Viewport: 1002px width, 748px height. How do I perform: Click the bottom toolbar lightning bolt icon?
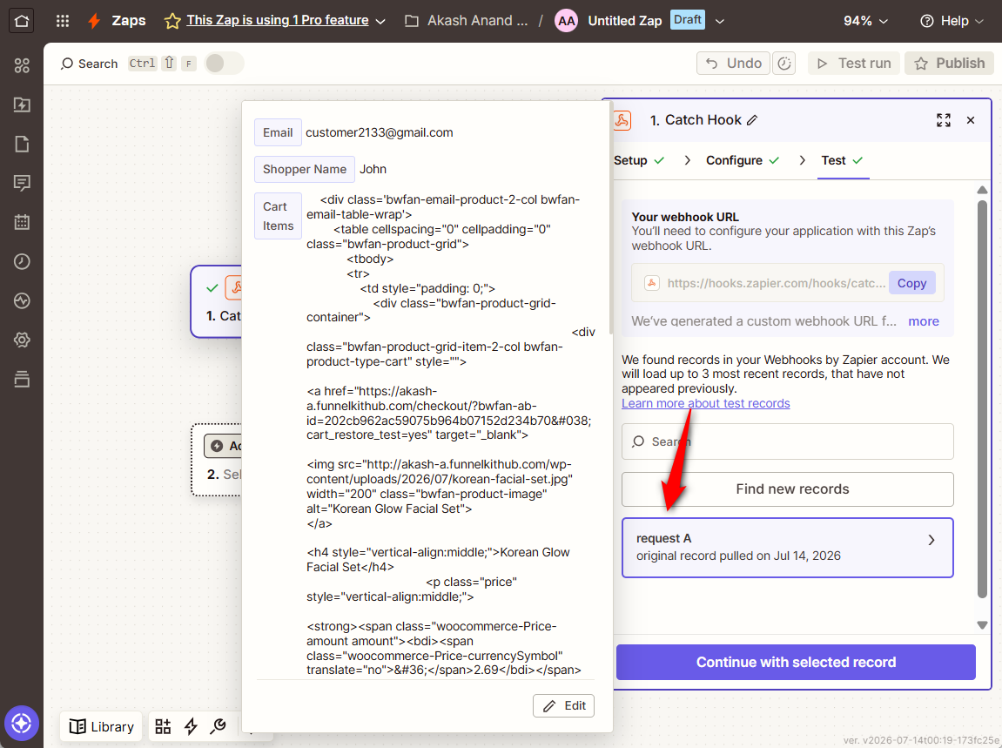[x=191, y=726]
